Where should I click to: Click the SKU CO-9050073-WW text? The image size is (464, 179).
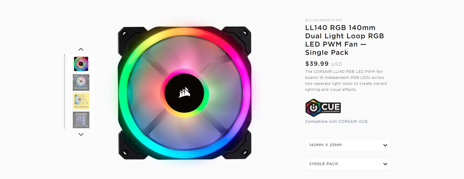(x=323, y=20)
